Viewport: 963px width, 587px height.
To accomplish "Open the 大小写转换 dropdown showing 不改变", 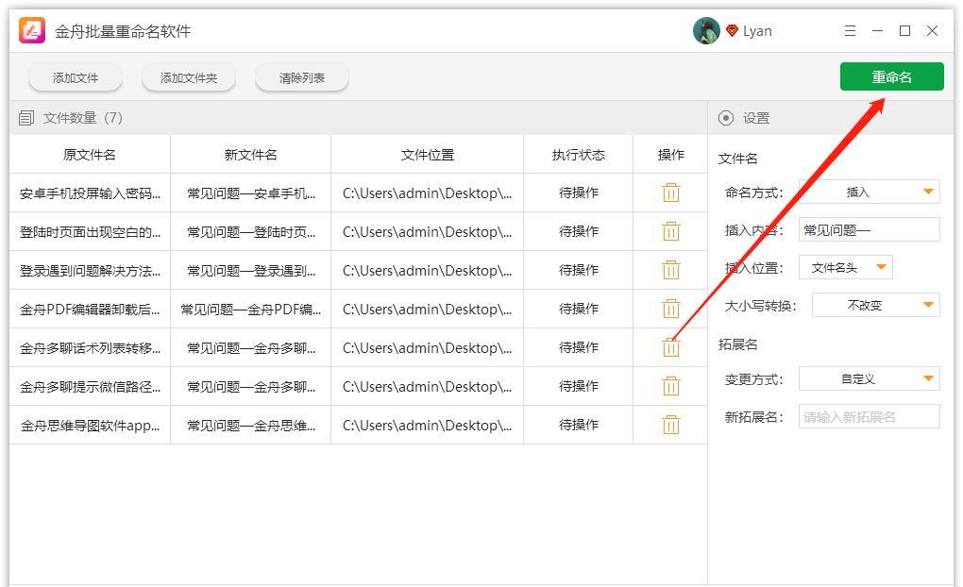I will pyautogui.click(x=875, y=305).
